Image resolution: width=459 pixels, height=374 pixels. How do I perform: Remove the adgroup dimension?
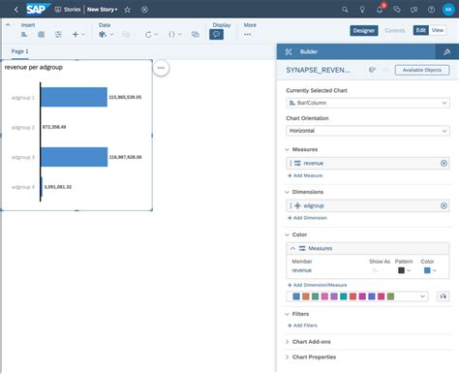pos(444,205)
